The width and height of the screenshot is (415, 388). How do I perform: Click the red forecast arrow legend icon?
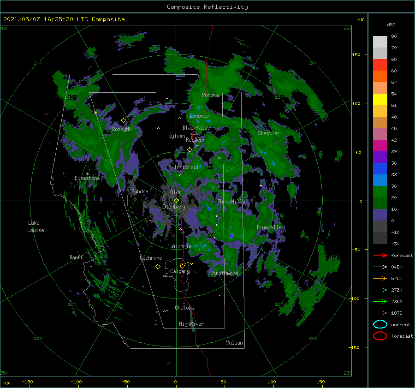(380, 255)
